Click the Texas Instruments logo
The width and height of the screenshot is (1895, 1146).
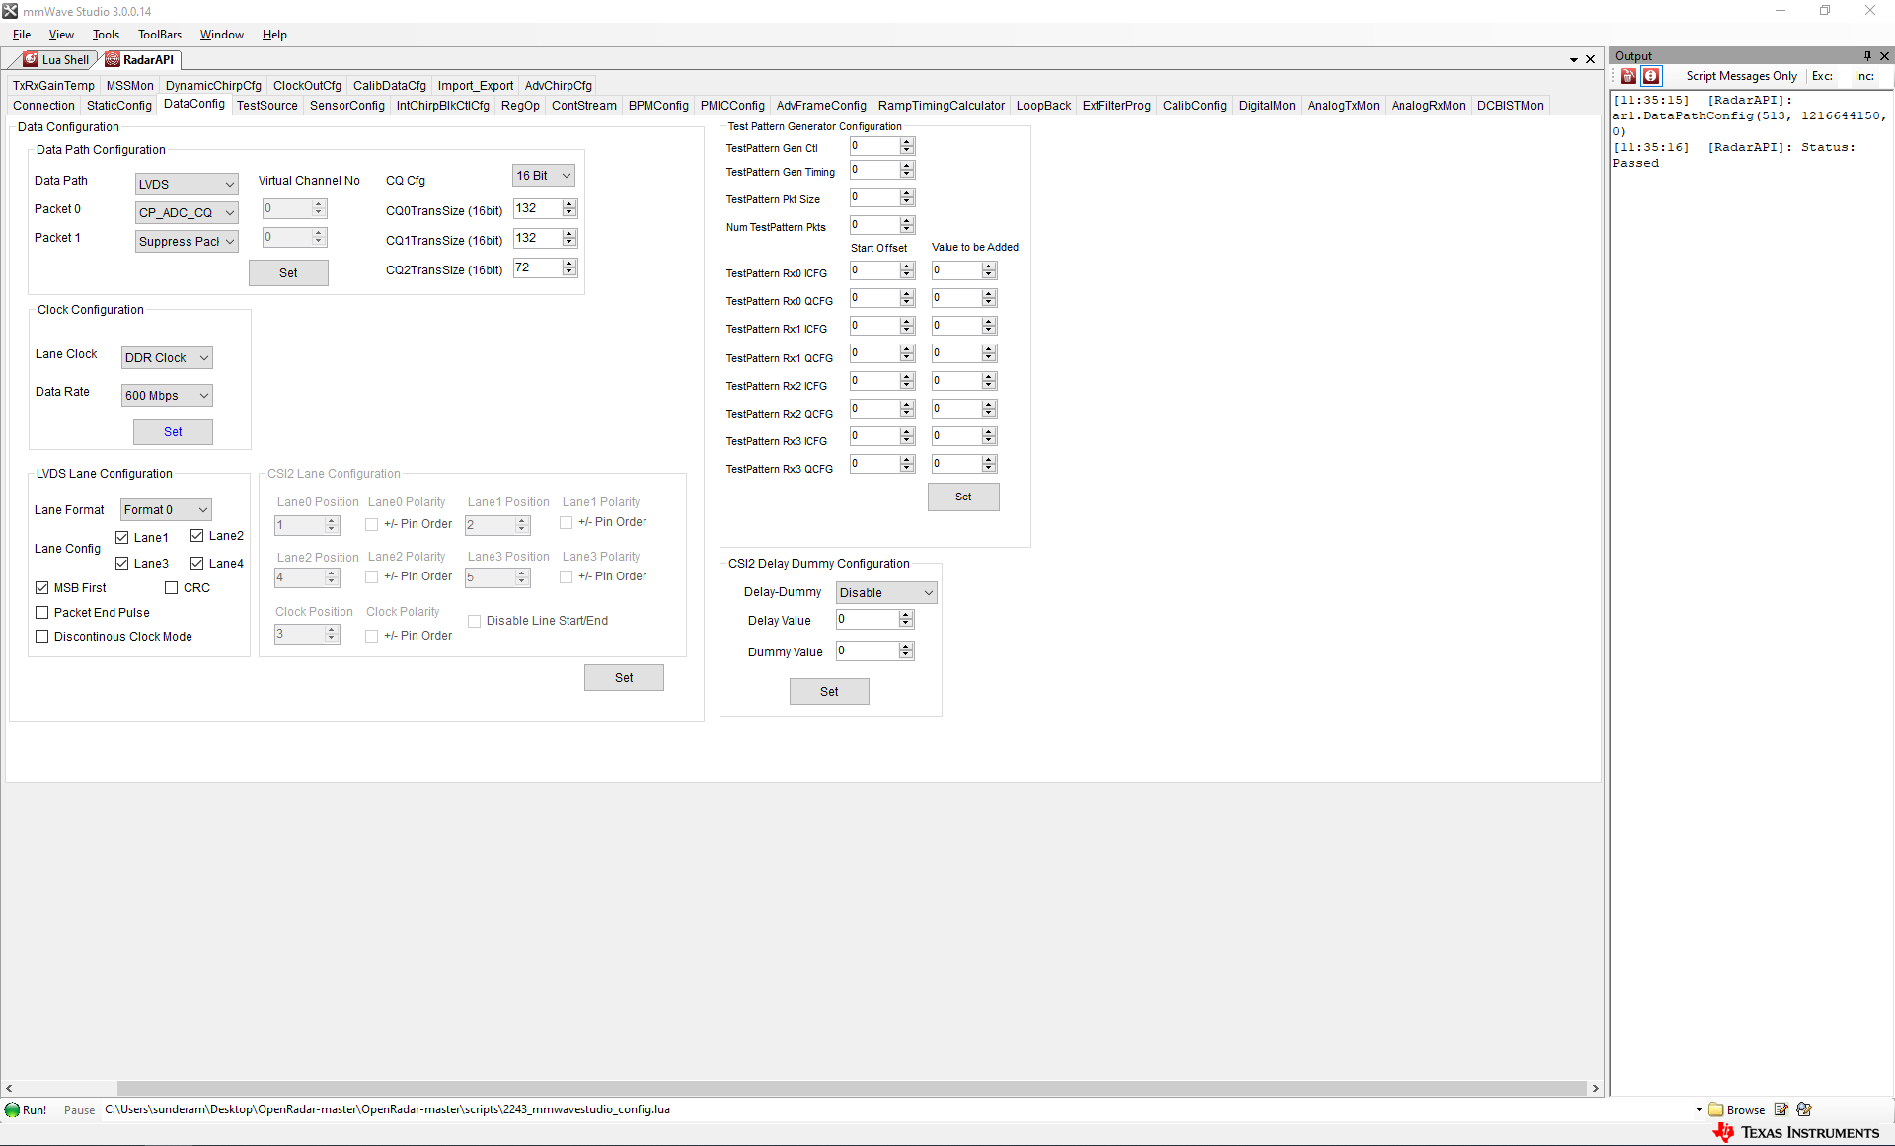1796,1133
